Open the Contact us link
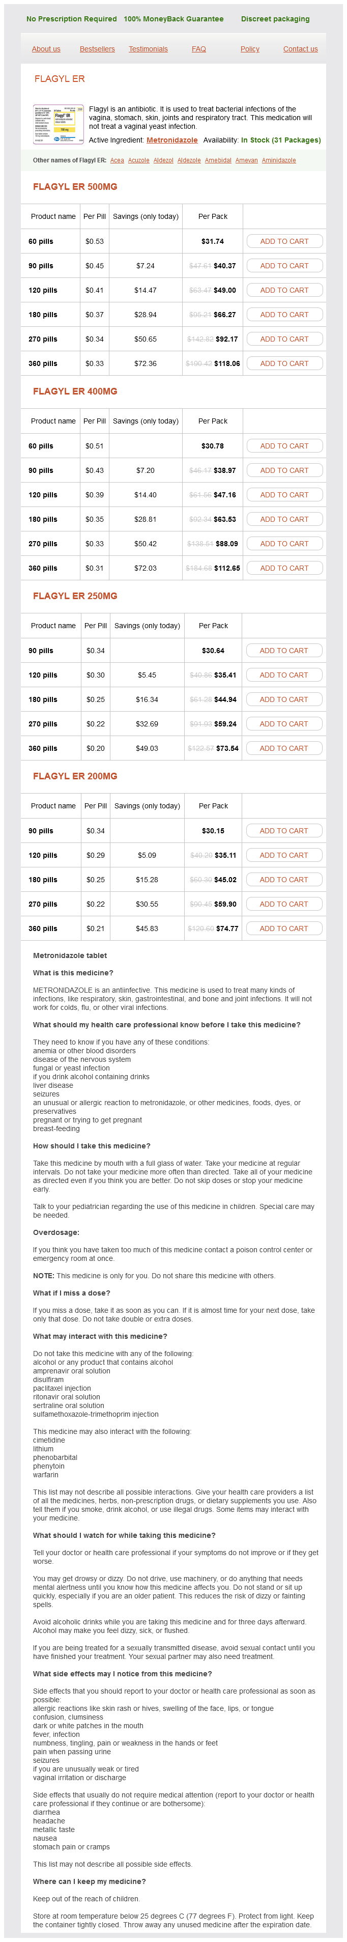Screen dimensions: 347x1942 pyautogui.click(x=300, y=49)
